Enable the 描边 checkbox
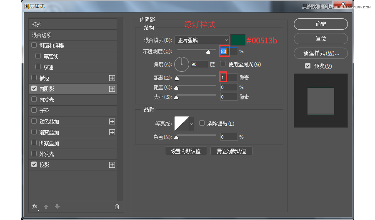375x220 pixels. [x=34, y=78]
